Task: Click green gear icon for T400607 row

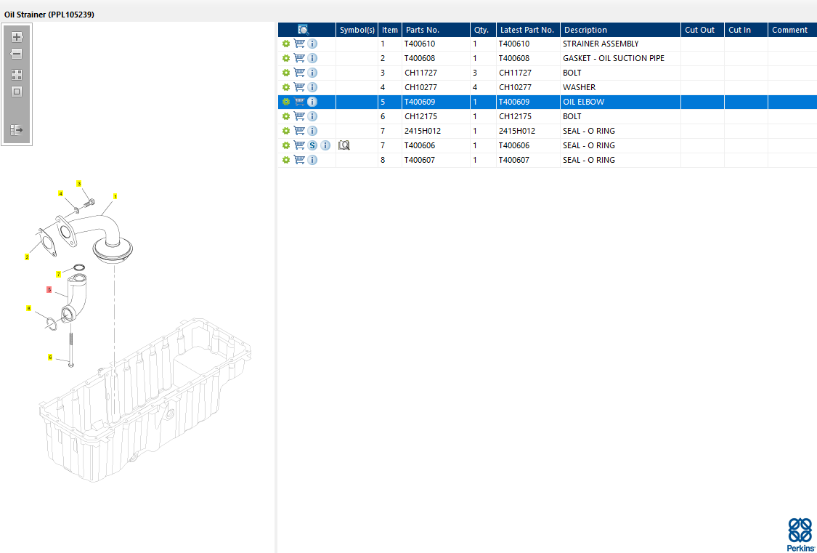Action: (286, 160)
